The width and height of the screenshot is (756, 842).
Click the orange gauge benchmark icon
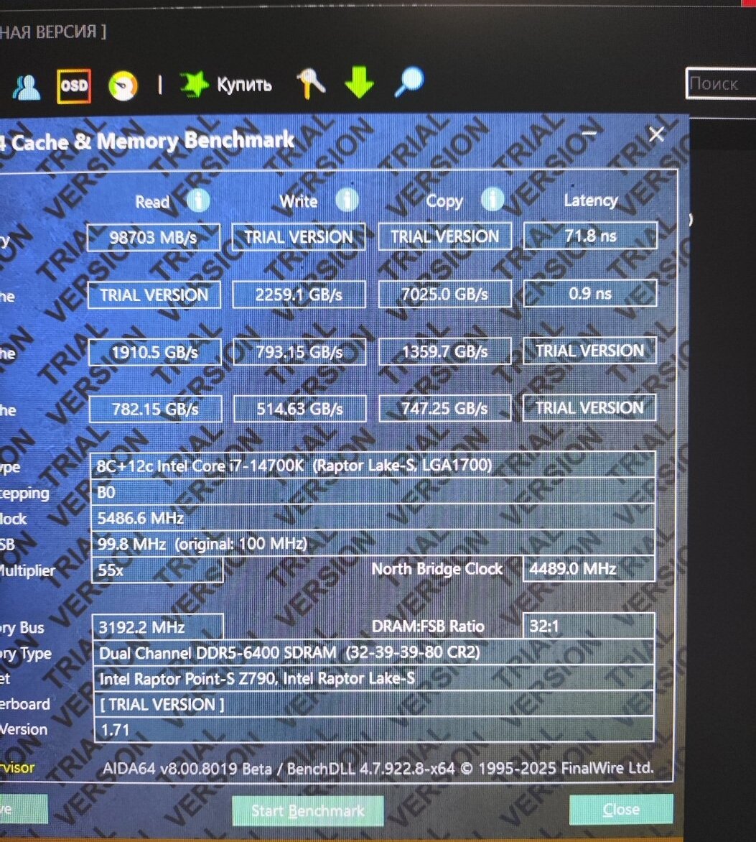click(123, 86)
